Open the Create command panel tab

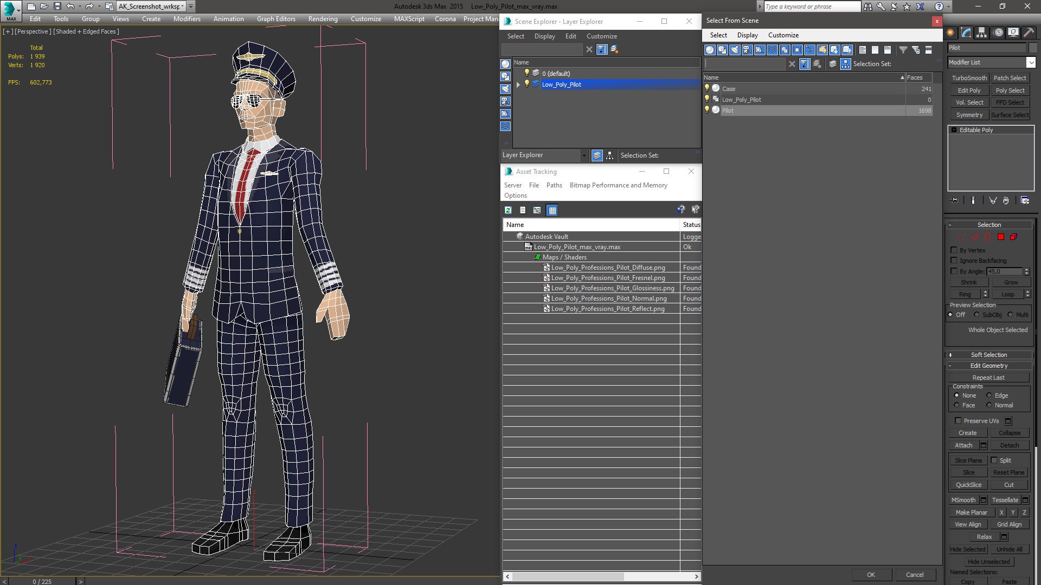coord(951,32)
